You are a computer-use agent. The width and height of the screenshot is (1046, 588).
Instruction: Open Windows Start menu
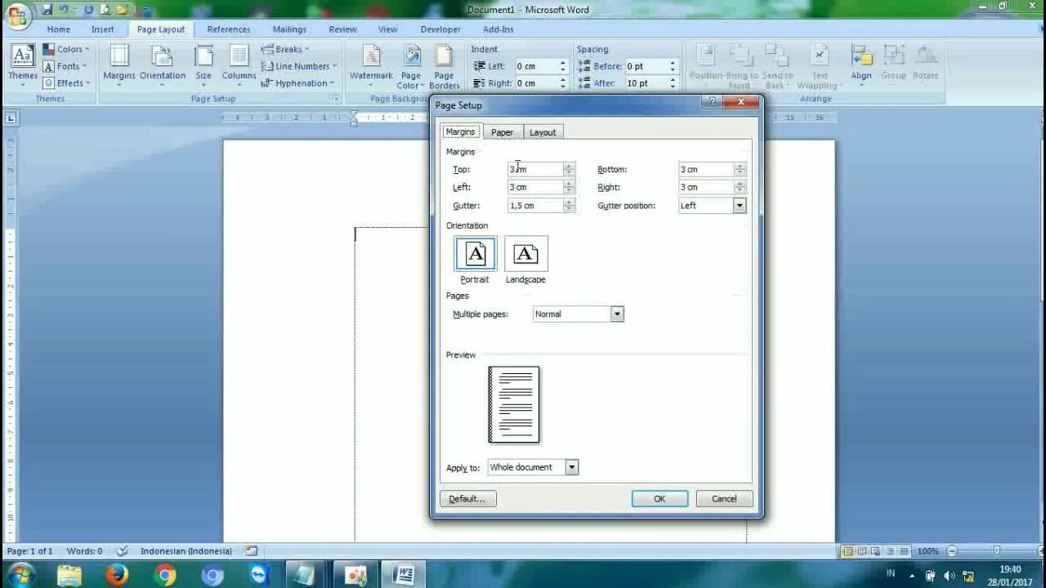tap(19, 575)
